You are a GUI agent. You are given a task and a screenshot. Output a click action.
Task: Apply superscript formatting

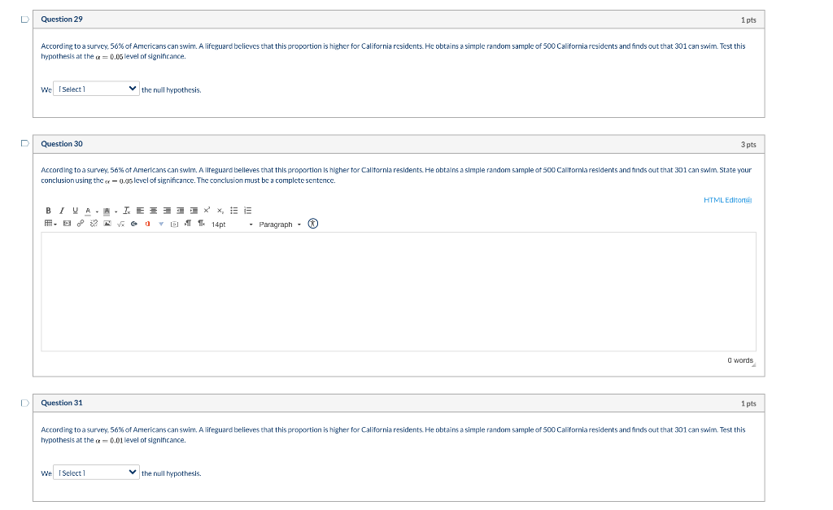207,211
